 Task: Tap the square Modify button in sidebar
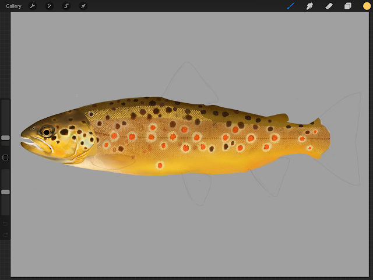click(x=5, y=157)
